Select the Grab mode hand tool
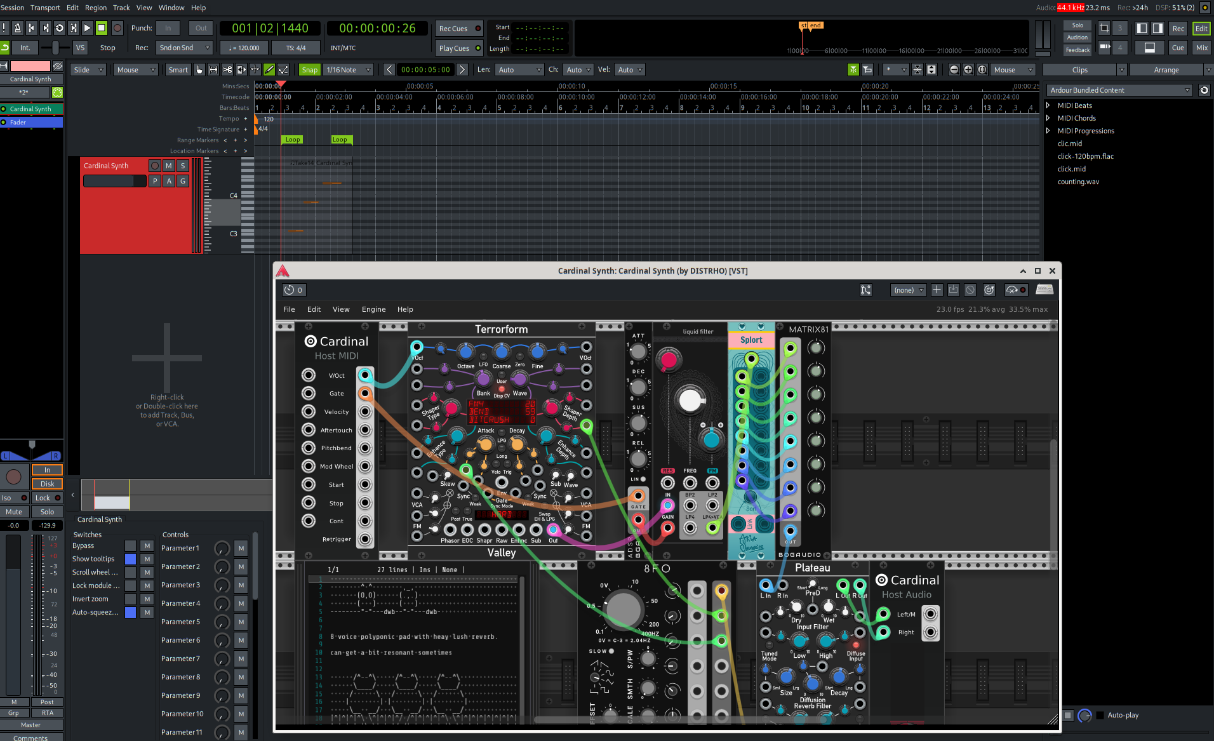 click(x=199, y=70)
